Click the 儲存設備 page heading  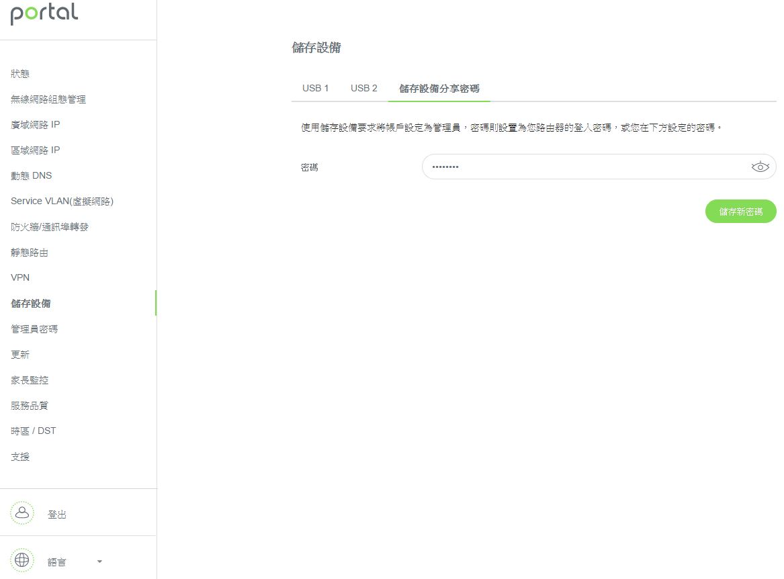click(x=316, y=48)
